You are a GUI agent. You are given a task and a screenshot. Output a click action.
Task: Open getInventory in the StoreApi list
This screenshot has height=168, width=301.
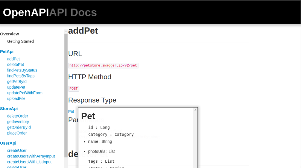pos(18,122)
